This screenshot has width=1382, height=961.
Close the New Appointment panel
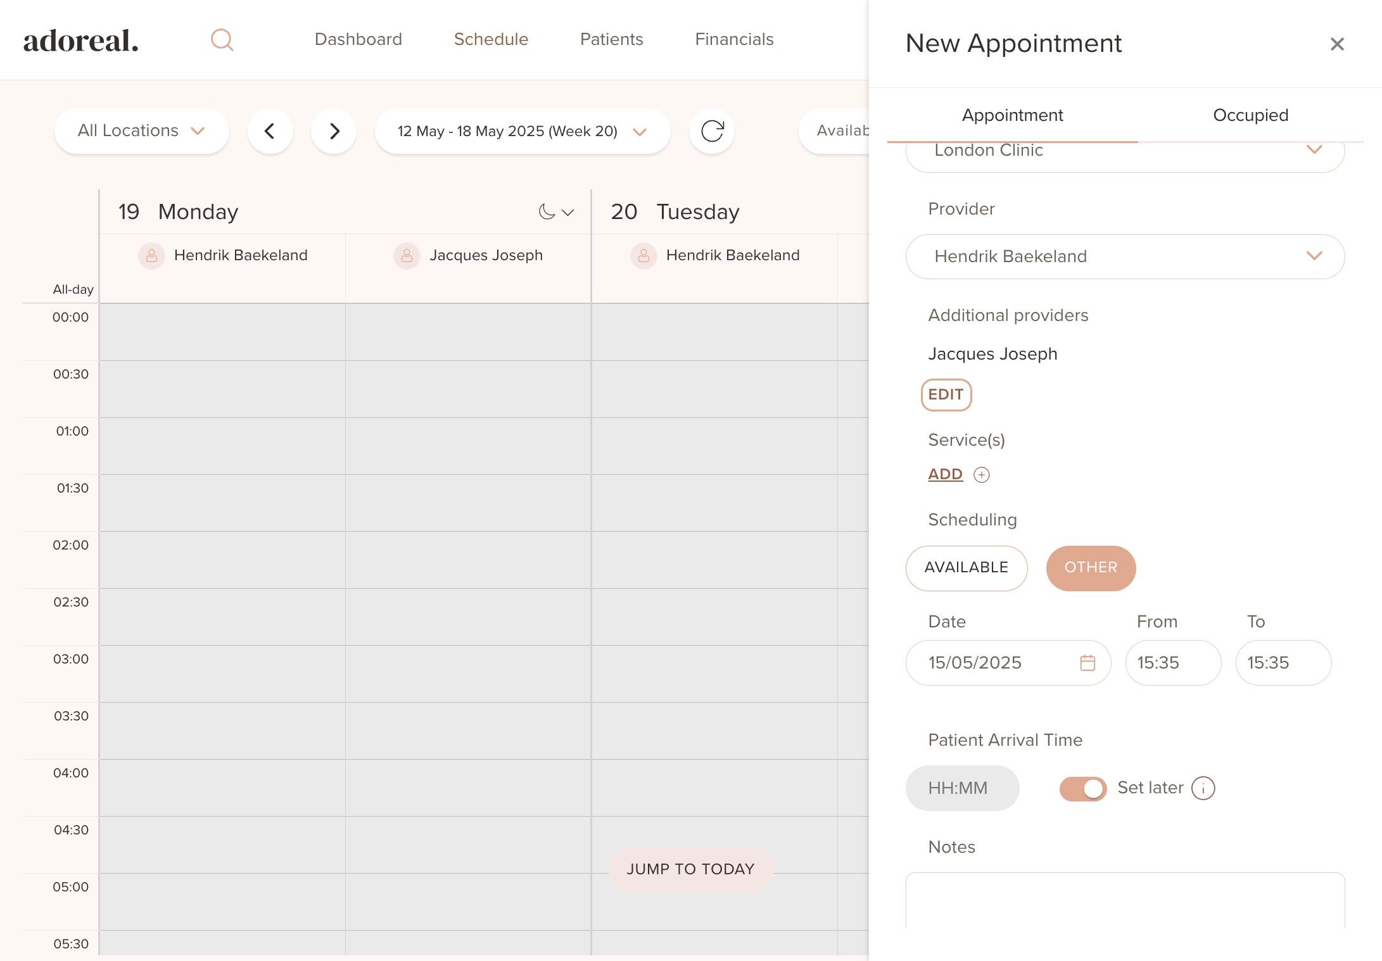[x=1336, y=44]
